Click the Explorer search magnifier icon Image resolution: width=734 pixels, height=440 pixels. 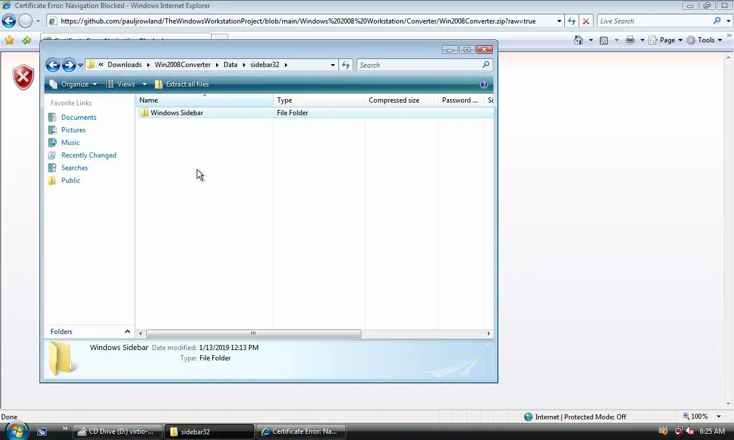[x=486, y=65]
